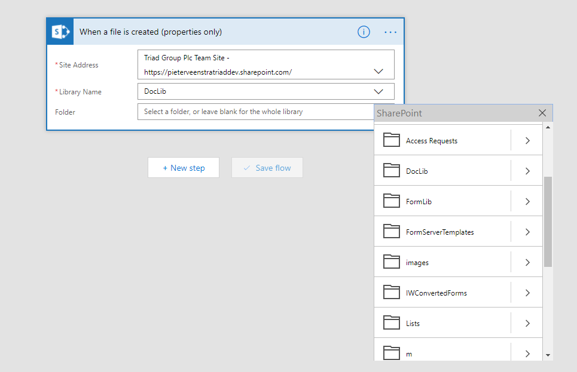Open the info icon on trigger card
The width and height of the screenshot is (577, 372).
(364, 32)
